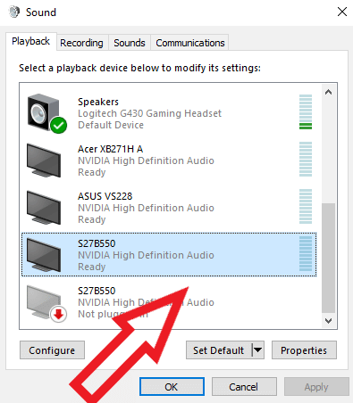Viewport: 353px width, 403px height.
Task: Click the Speakers volume level meter
Action: (x=306, y=112)
